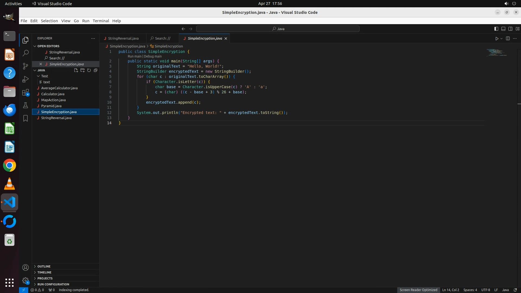Screen dimensions: 521x293
Task: Open the Run and Debug view
Action: tap(25, 79)
